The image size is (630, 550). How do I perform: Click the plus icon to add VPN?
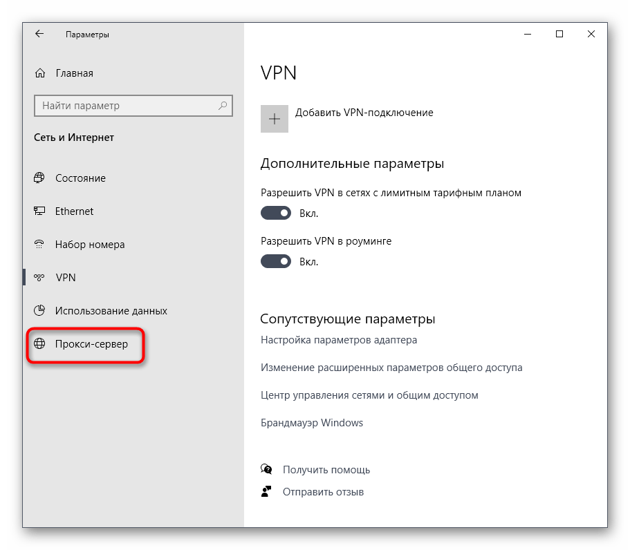275,119
